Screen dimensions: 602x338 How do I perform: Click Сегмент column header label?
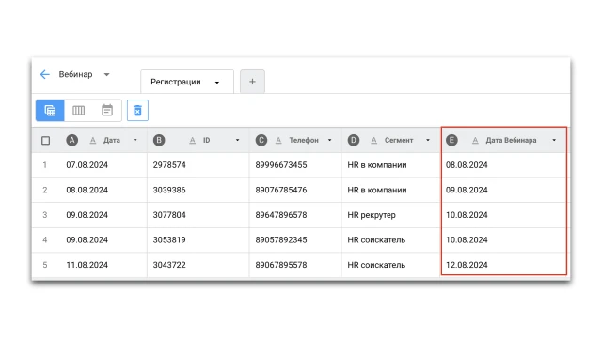(x=399, y=140)
